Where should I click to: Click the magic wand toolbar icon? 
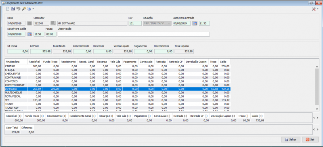tap(24, 9)
